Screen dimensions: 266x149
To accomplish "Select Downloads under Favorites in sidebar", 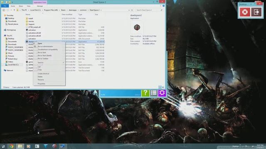I will coord(12,21).
